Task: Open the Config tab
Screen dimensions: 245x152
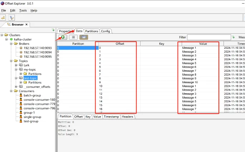Action: pos(106,31)
